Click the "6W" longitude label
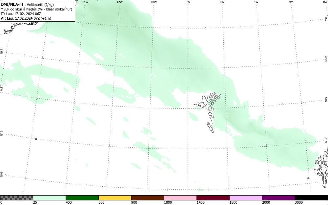 (x=222, y=2)
